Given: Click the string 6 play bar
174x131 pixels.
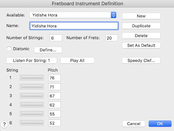Looking at the screenshot, I should (32, 123).
